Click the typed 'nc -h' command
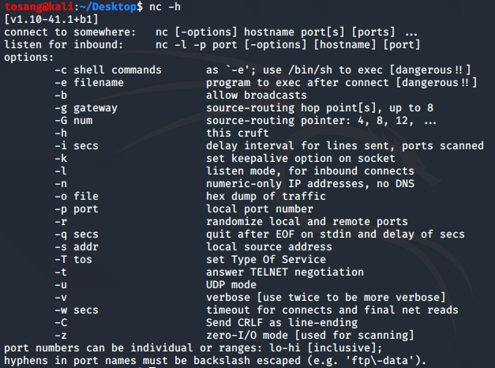 pos(165,6)
